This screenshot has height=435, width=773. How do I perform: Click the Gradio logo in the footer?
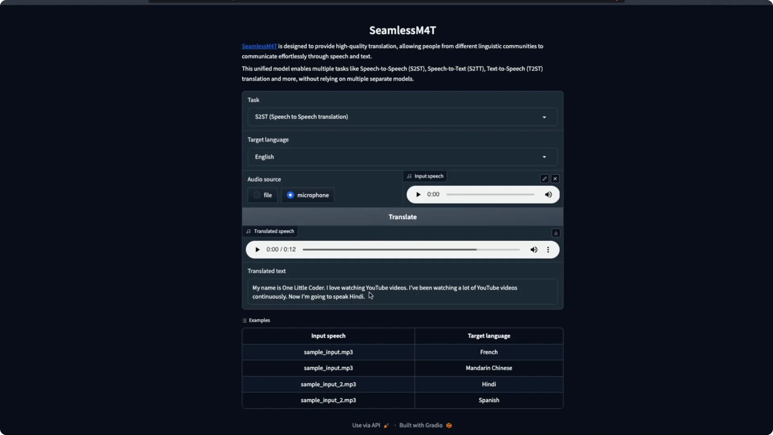coord(449,425)
